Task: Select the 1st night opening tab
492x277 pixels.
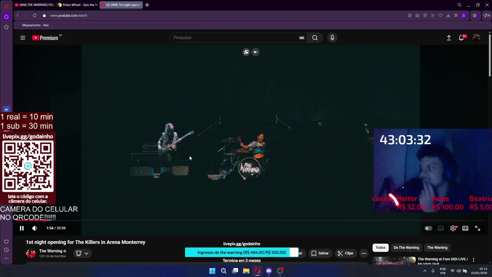Action: coord(121,5)
